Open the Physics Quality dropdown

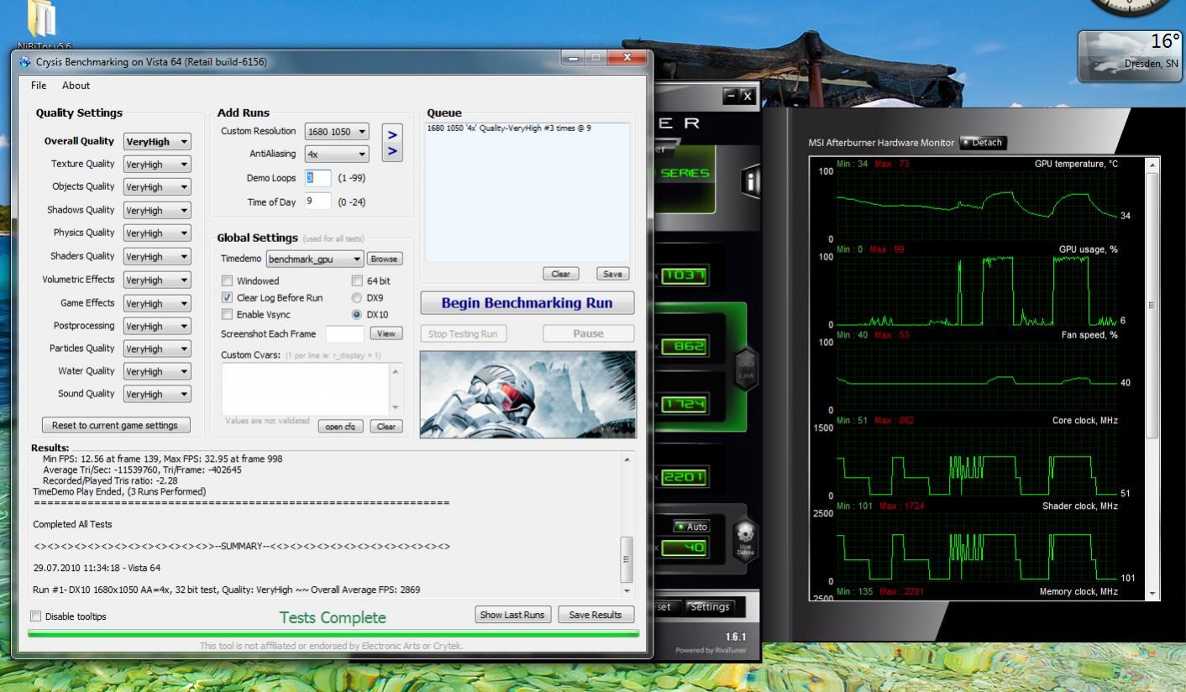click(x=157, y=233)
